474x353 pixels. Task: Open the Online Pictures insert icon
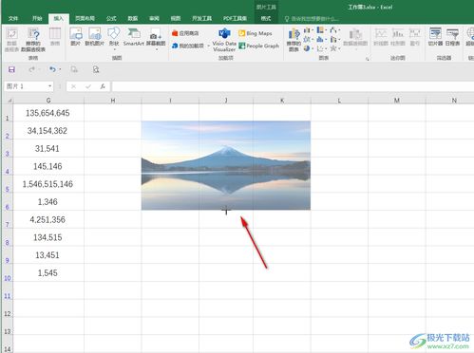click(94, 37)
